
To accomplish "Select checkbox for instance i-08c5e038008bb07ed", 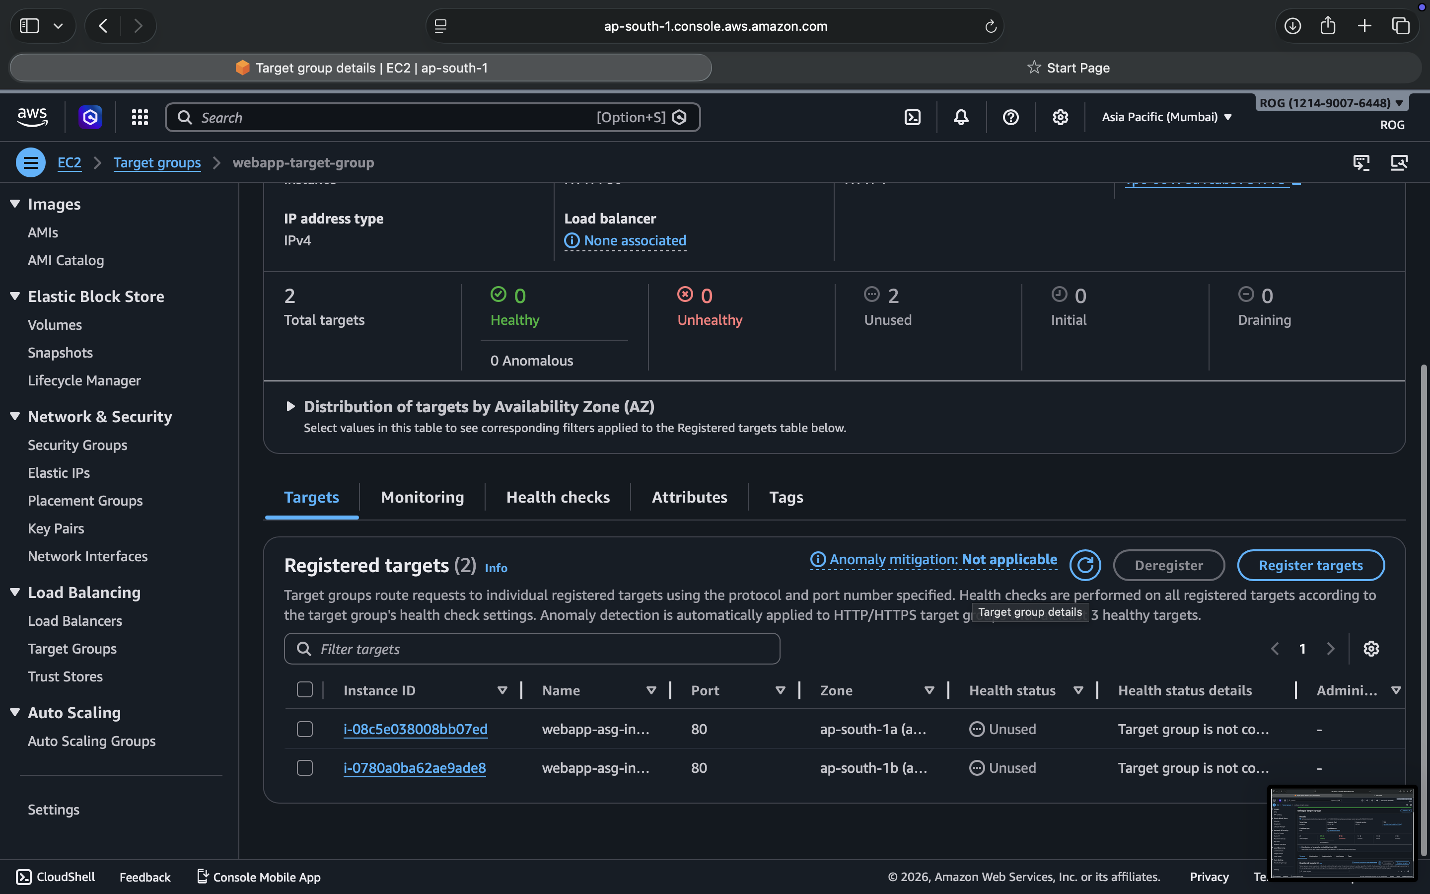I will coord(305,729).
